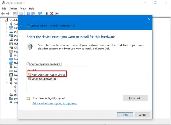The height and width of the screenshot is (125, 171).
Task: Click the Network adapters icon in tree
Action: (x=11, y=63)
